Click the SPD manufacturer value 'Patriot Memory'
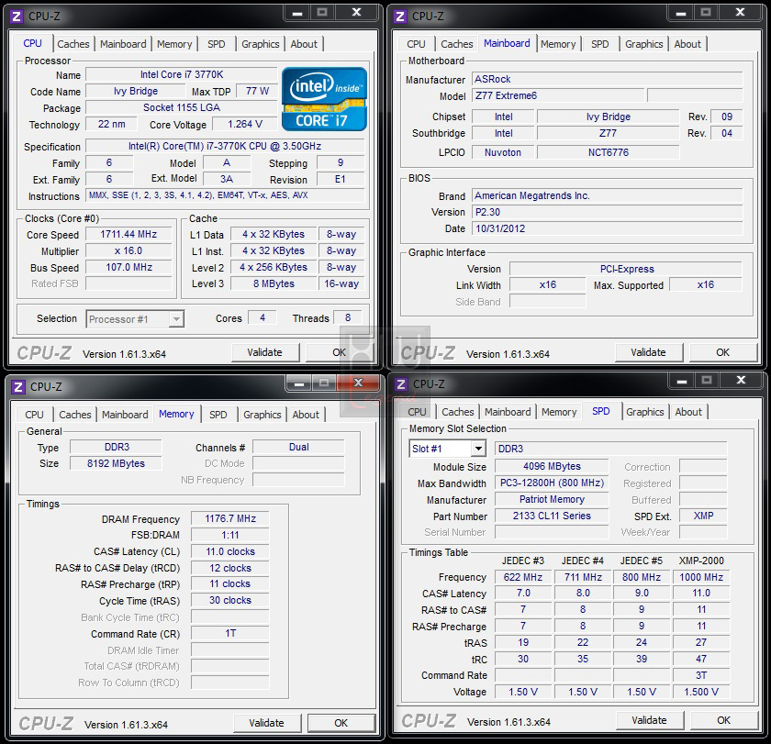This screenshot has width=771, height=744. (552, 499)
